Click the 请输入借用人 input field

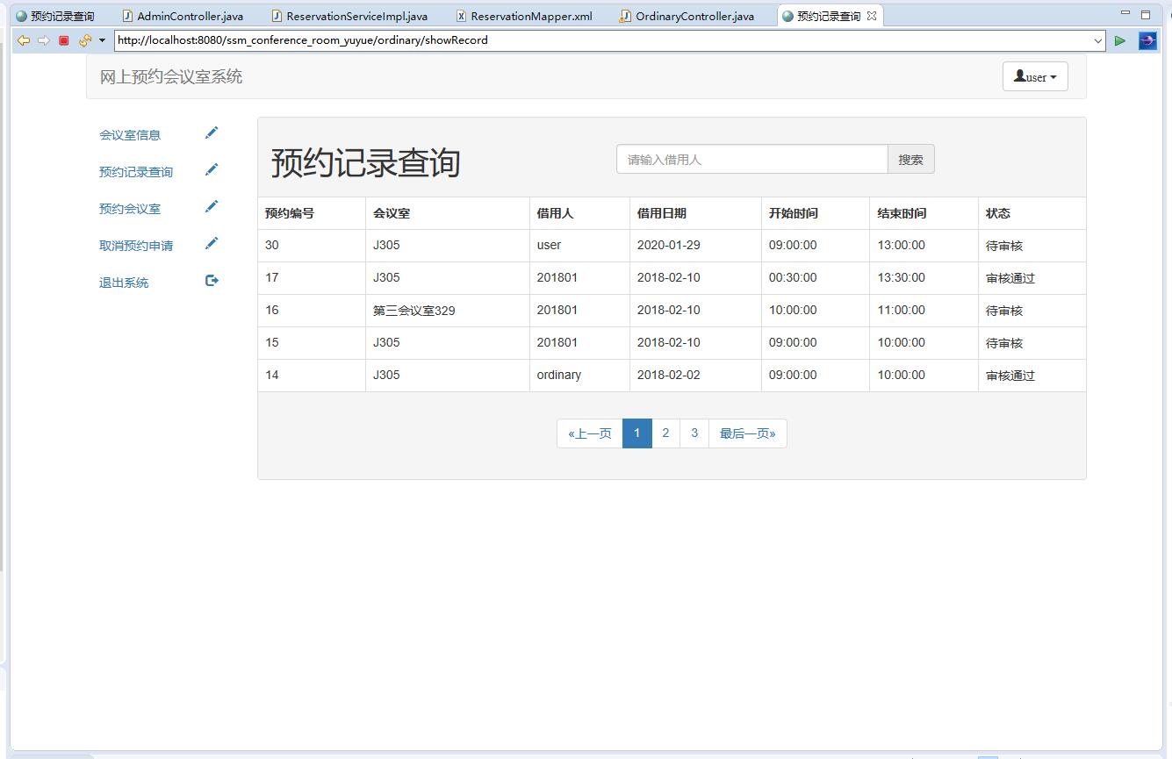tap(751, 159)
